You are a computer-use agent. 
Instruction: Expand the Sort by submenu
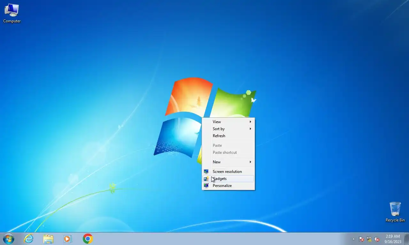click(228, 129)
